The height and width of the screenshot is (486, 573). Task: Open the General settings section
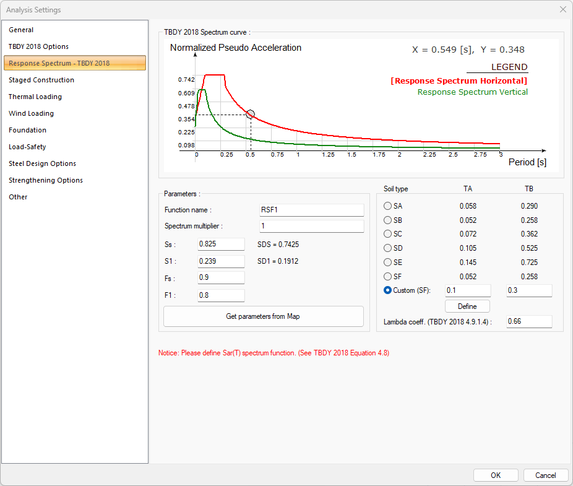click(21, 30)
